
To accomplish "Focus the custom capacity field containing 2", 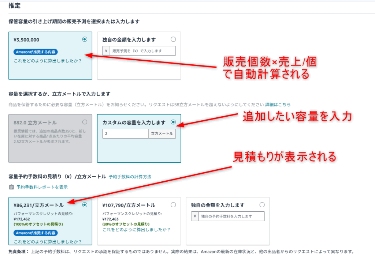I will pyautogui.click(x=125, y=134).
